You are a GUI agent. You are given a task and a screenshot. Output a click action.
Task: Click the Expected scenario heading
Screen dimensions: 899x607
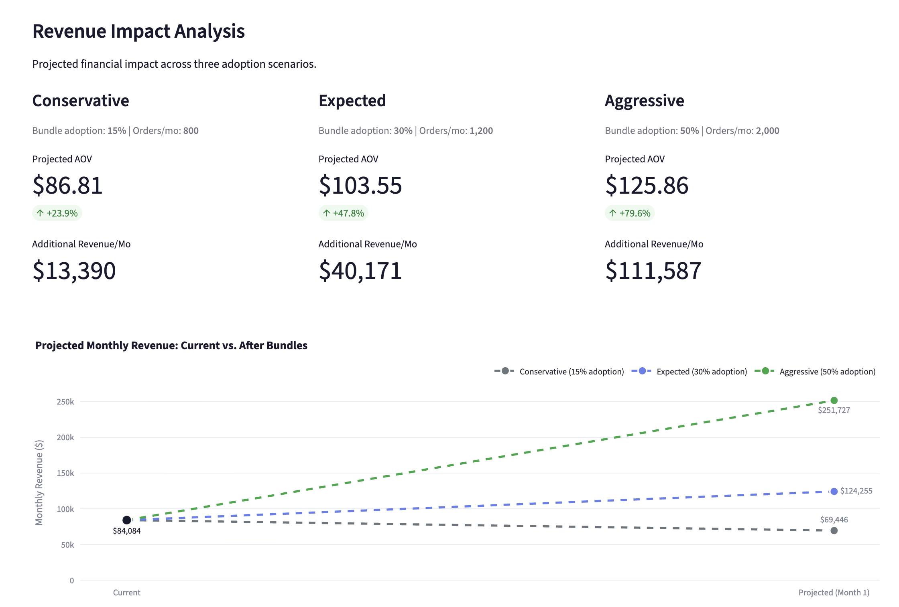tap(352, 101)
